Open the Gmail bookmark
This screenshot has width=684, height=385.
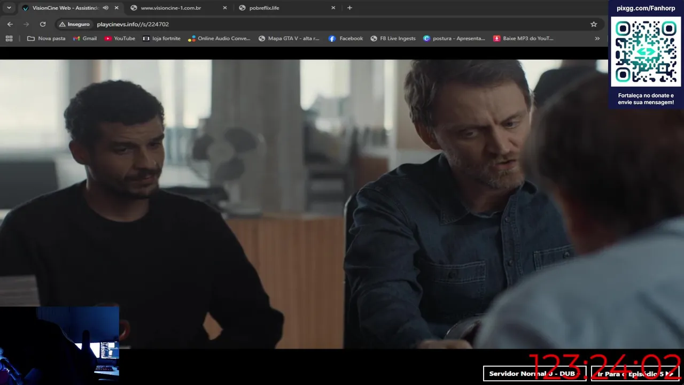pyautogui.click(x=85, y=38)
